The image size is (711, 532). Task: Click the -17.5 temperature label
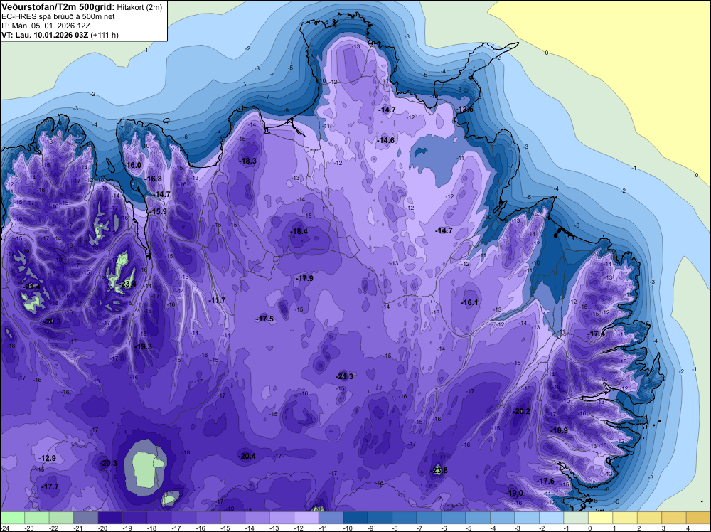[266, 319]
